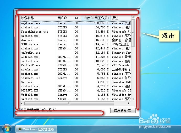Sort by 描述 column header
The width and height of the screenshot is (181, 133).
click(121, 18)
